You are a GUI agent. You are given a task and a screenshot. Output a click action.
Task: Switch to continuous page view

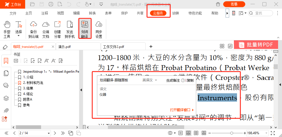(188, 133)
